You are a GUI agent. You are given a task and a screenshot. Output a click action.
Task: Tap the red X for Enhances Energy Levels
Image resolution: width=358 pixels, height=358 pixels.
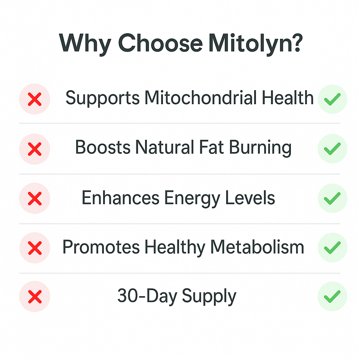[35, 198]
